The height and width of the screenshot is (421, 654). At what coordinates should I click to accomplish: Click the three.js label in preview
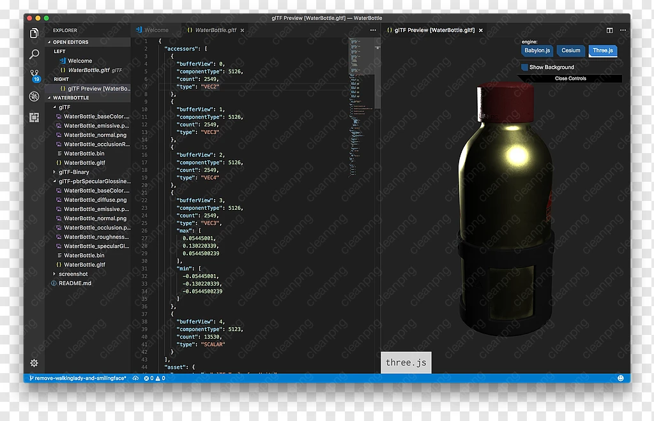tap(406, 362)
